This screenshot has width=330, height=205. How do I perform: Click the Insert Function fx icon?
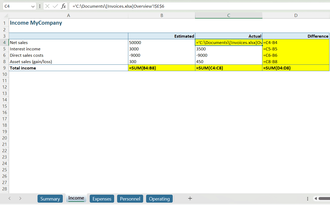point(63,6)
